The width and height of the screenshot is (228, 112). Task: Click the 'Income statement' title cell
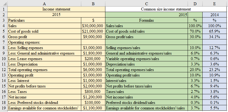pos(56,9)
